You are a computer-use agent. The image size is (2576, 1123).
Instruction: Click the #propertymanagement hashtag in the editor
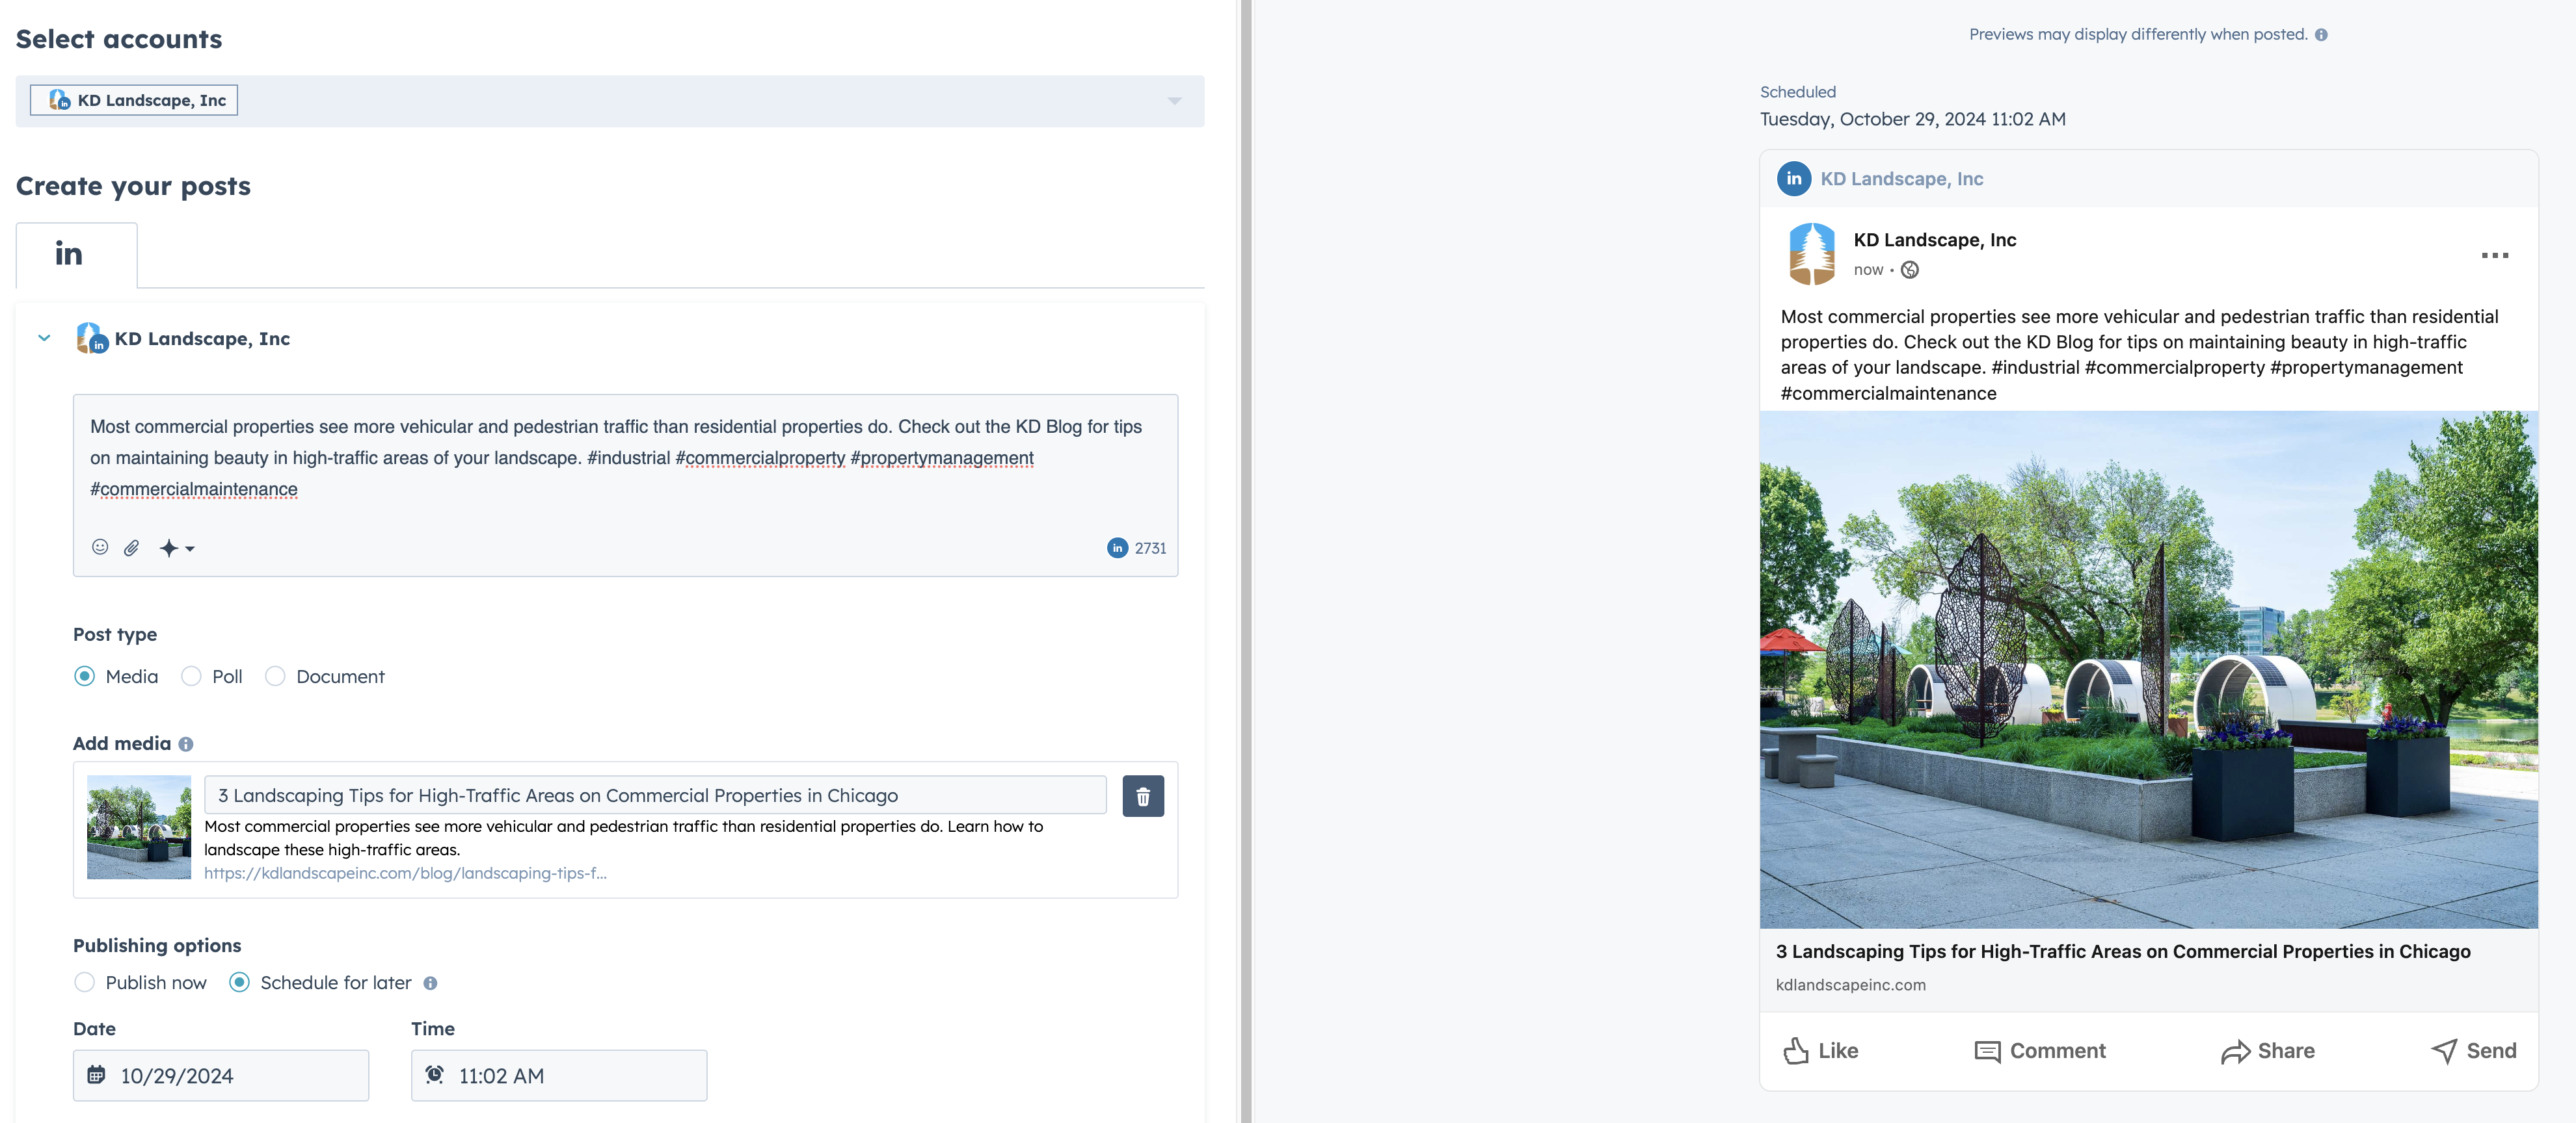[x=942, y=459]
